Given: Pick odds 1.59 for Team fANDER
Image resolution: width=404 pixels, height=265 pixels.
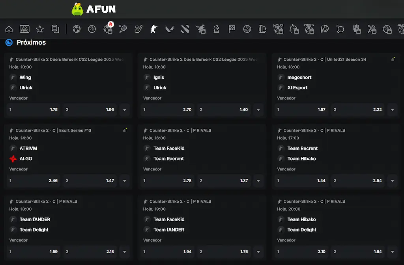Looking at the screenshot, I should click(34, 251).
